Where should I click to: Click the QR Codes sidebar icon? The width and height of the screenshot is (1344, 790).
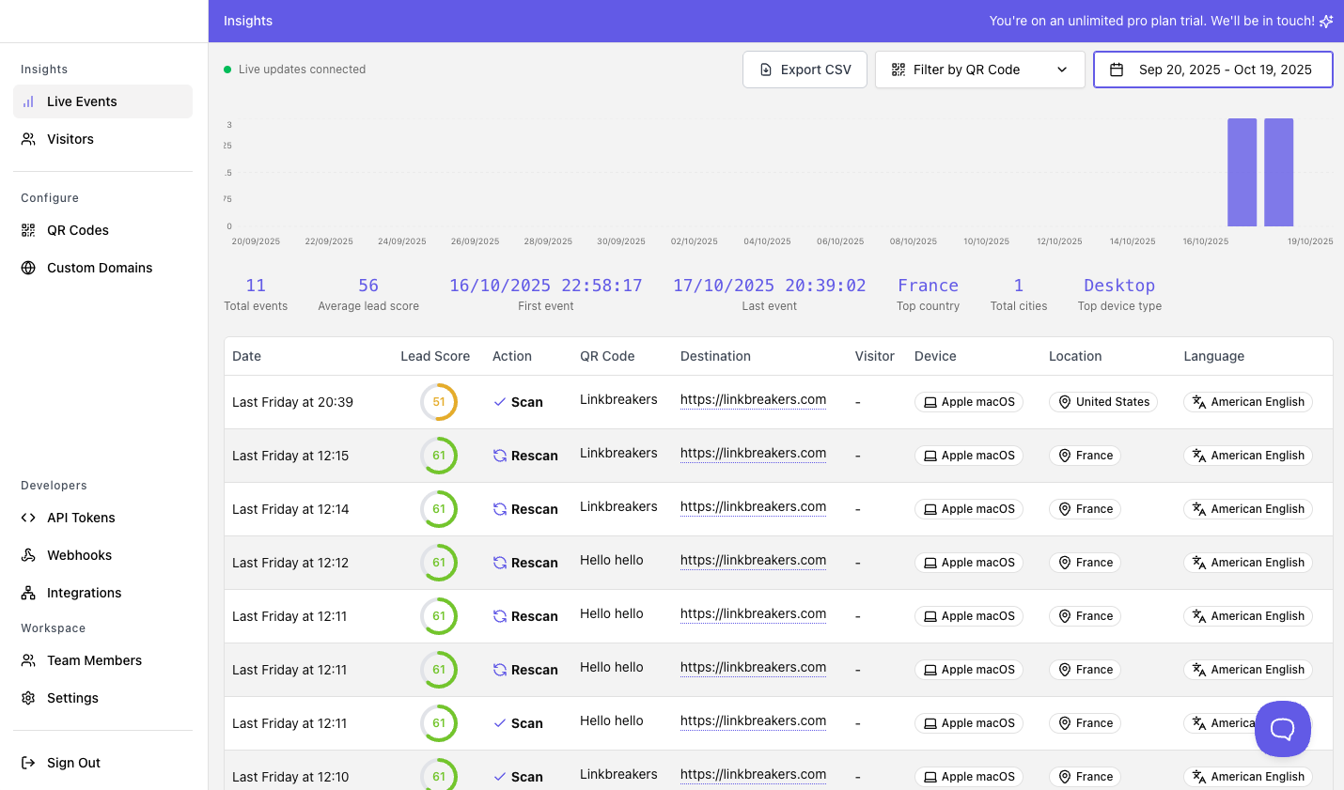tap(28, 230)
